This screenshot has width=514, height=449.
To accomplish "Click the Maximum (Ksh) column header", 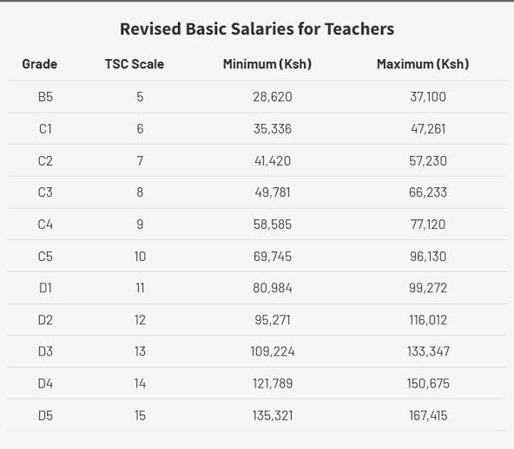I will coord(423,64).
